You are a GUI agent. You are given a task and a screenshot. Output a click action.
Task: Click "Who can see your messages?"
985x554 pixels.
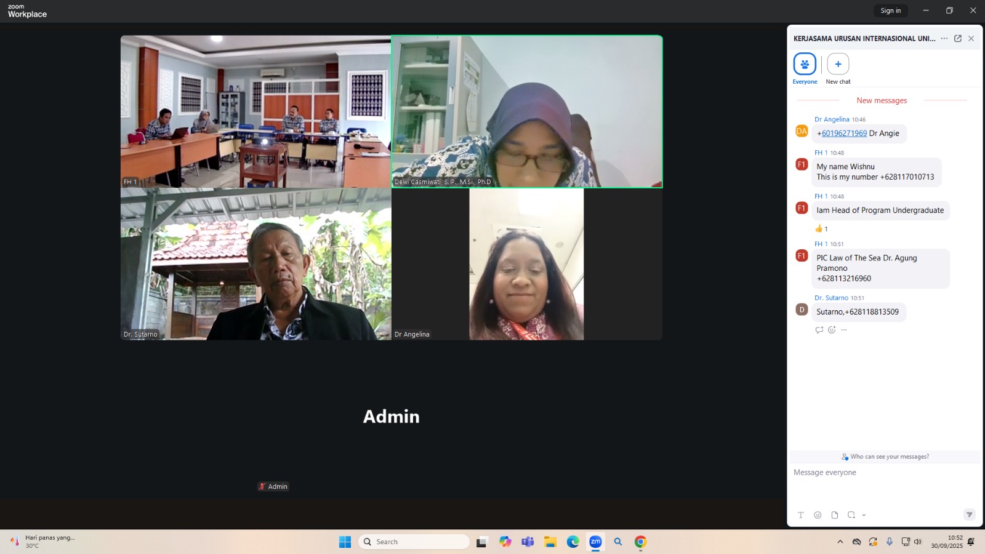point(885,457)
